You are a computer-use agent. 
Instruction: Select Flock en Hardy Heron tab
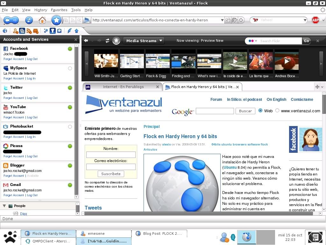point(202,87)
